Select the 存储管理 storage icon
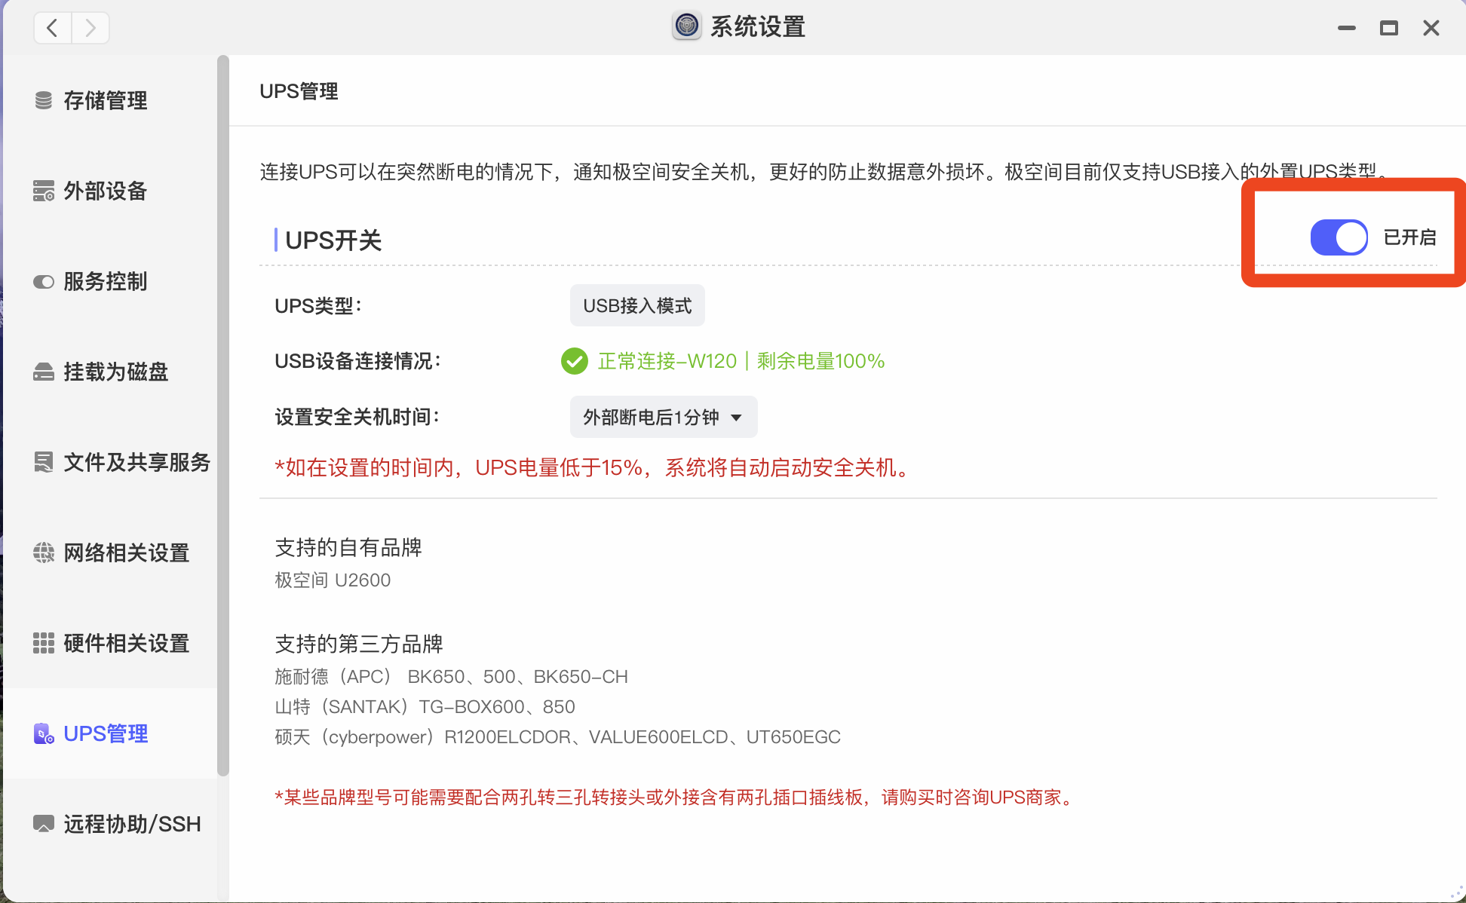Image resolution: width=1466 pixels, height=903 pixels. pos(43,100)
